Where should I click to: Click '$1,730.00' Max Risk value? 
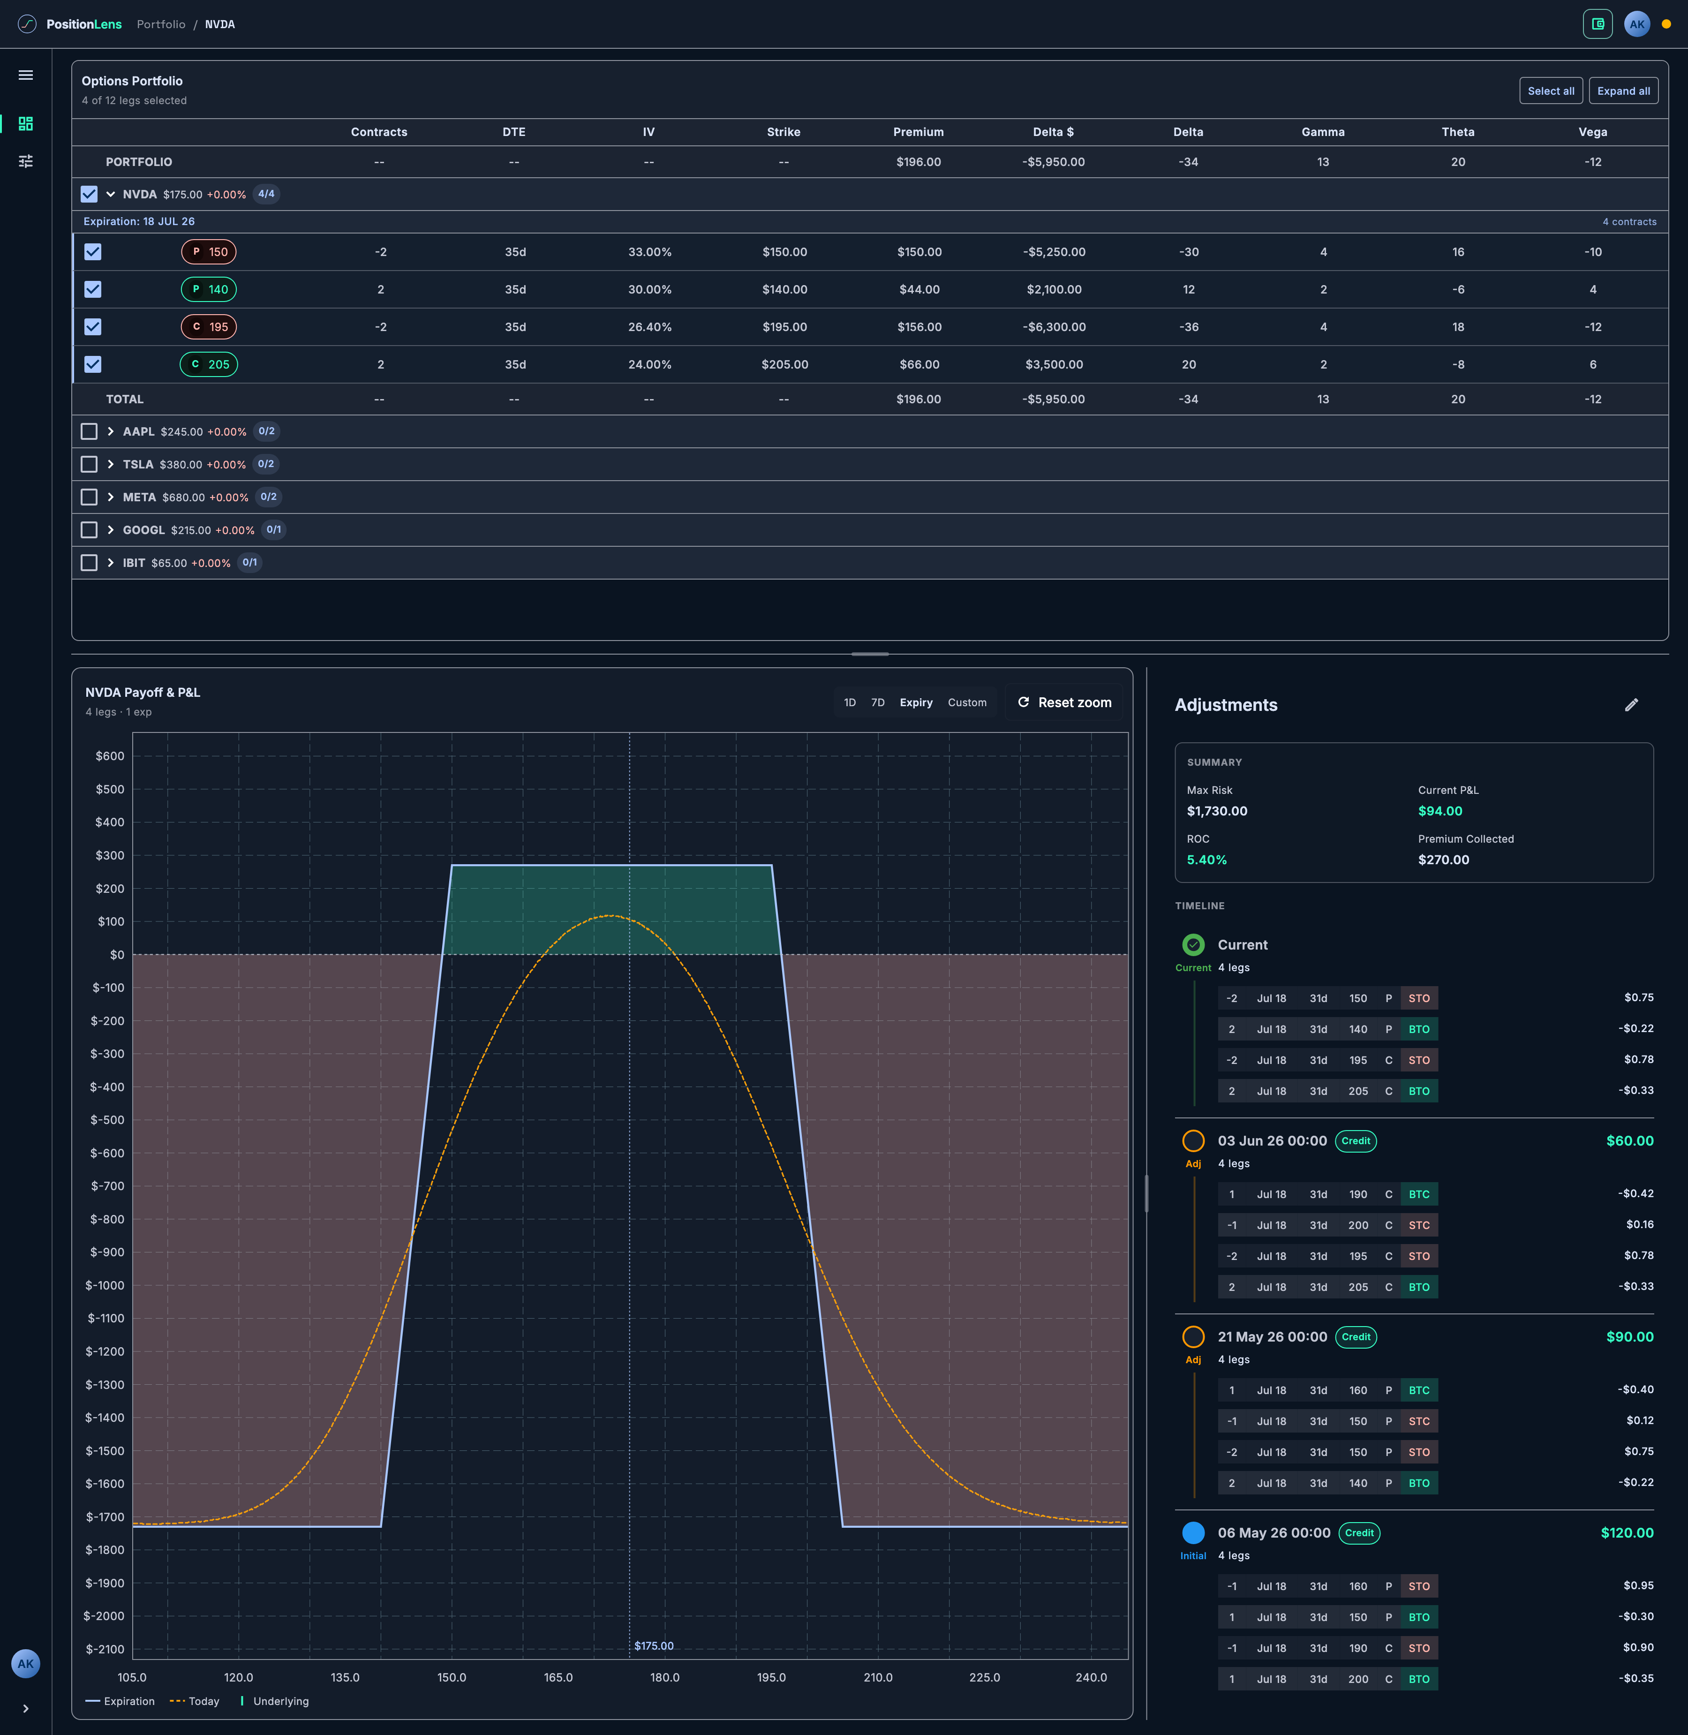coord(1216,811)
